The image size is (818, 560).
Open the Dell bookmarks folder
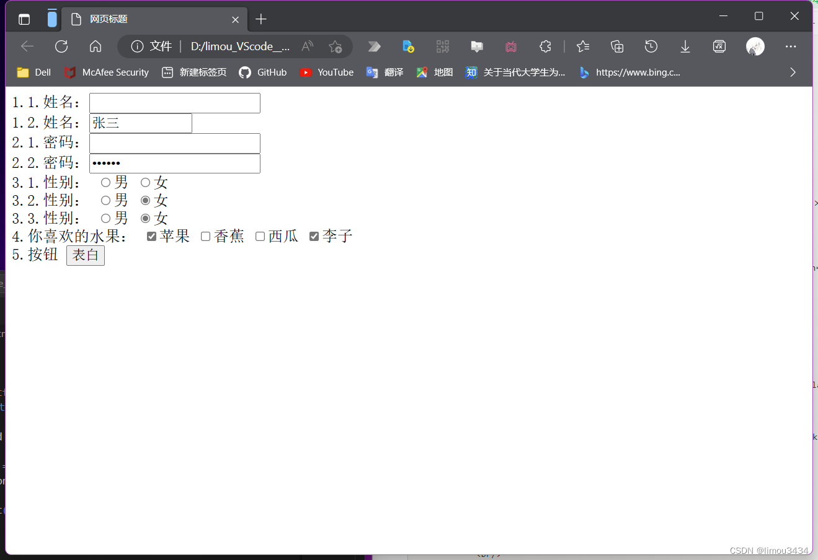(34, 72)
